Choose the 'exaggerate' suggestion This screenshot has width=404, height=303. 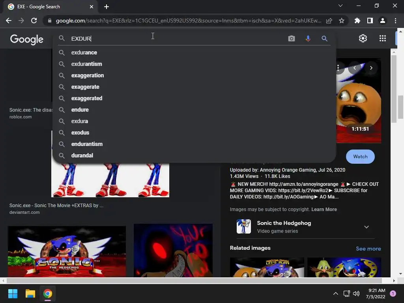pyautogui.click(x=194, y=87)
